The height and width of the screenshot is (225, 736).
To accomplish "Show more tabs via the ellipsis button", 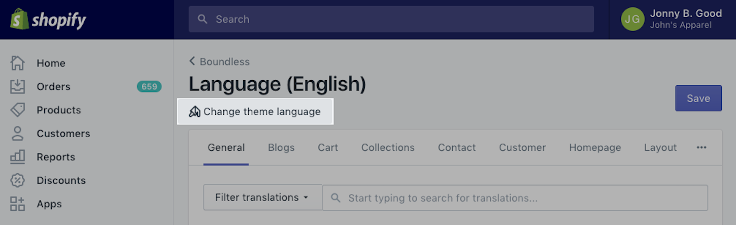I will 701,147.
